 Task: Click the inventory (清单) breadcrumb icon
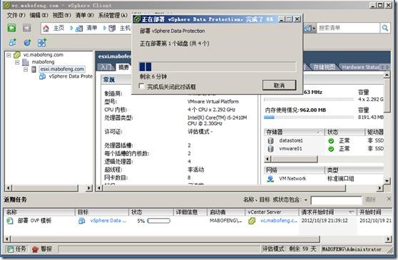click(x=79, y=28)
